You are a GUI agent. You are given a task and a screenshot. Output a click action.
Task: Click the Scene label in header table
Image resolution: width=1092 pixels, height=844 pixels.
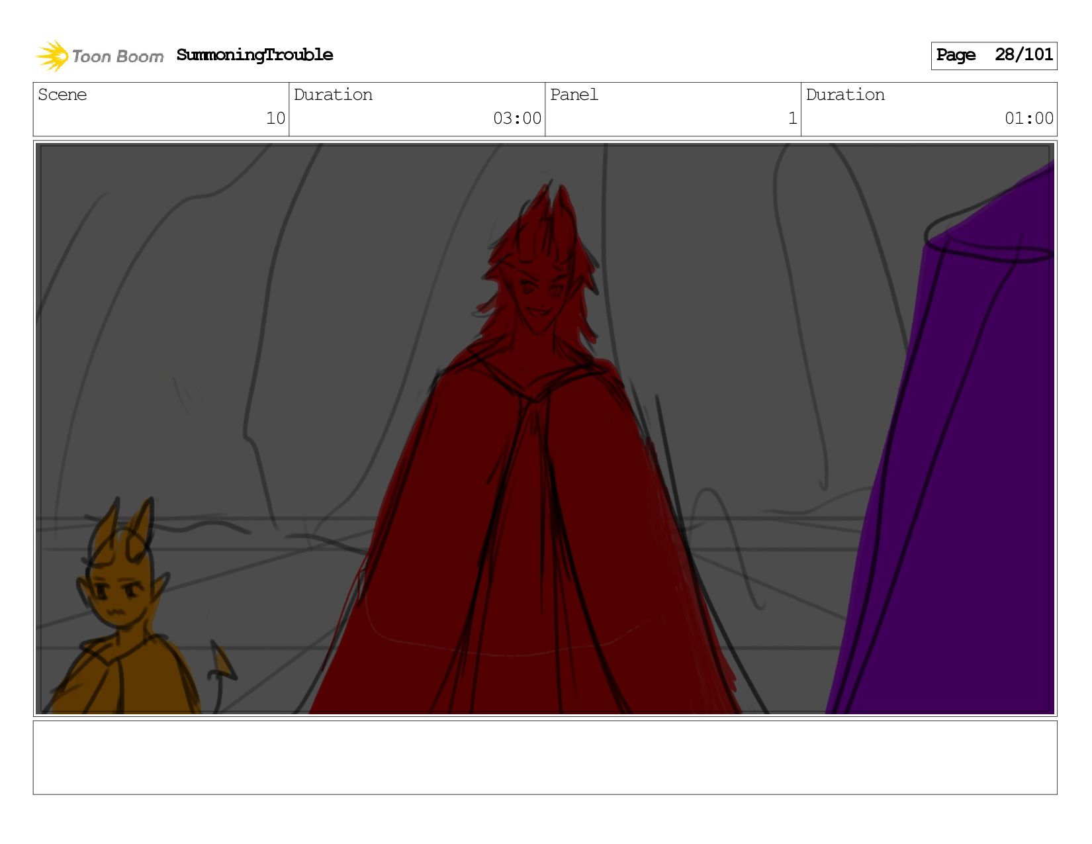(x=62, y=95)
